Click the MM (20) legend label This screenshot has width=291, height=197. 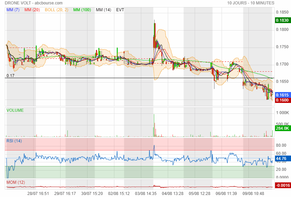point(32,10)
